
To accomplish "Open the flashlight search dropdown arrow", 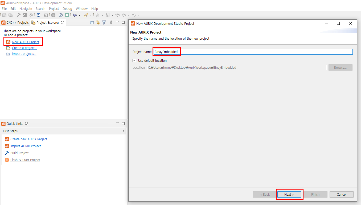I will [x=91, y=15].
